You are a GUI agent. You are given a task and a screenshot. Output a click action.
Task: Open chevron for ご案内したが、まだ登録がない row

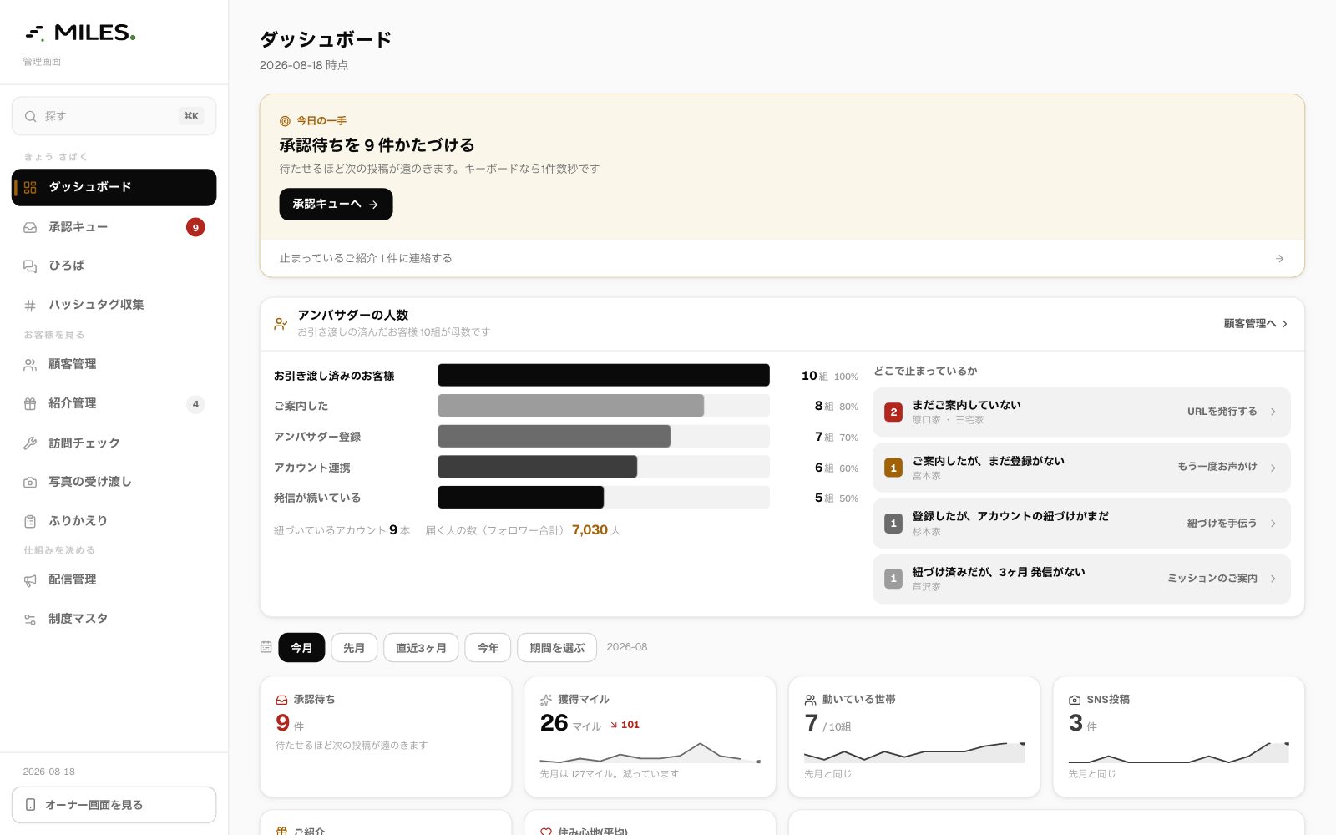[x=1273, y=468]
